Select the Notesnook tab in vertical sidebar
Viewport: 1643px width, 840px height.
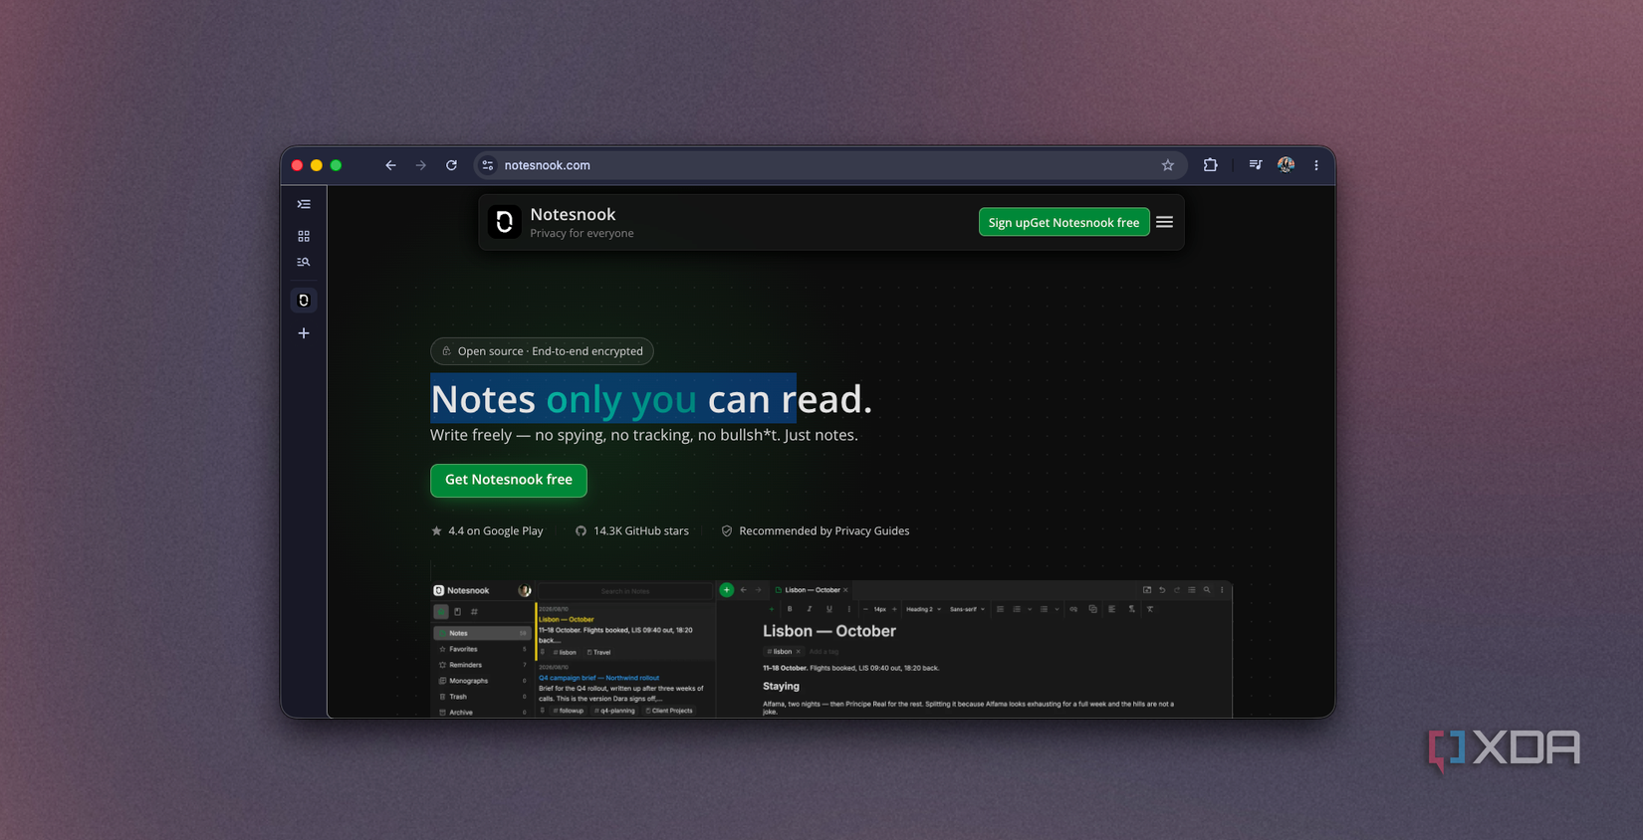304,300
